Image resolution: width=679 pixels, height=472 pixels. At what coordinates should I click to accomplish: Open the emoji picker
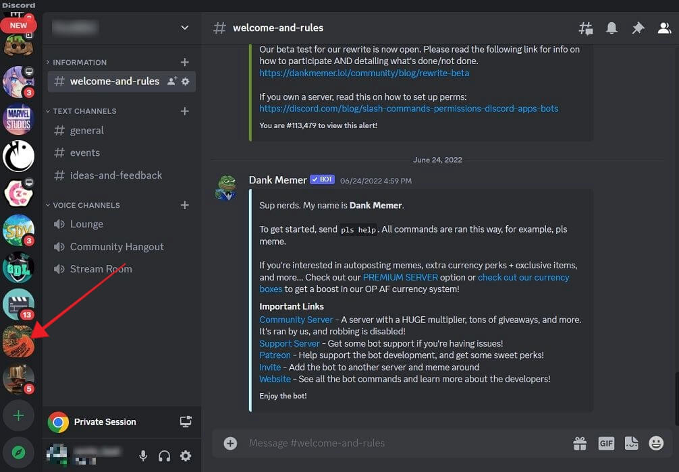tap(656, 443)
